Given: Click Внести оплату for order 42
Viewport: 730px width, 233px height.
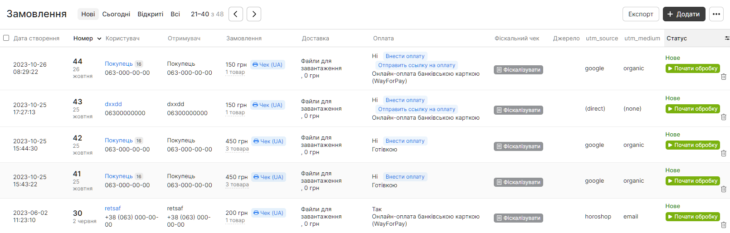Looking at the screenshot, I should 405,141.
